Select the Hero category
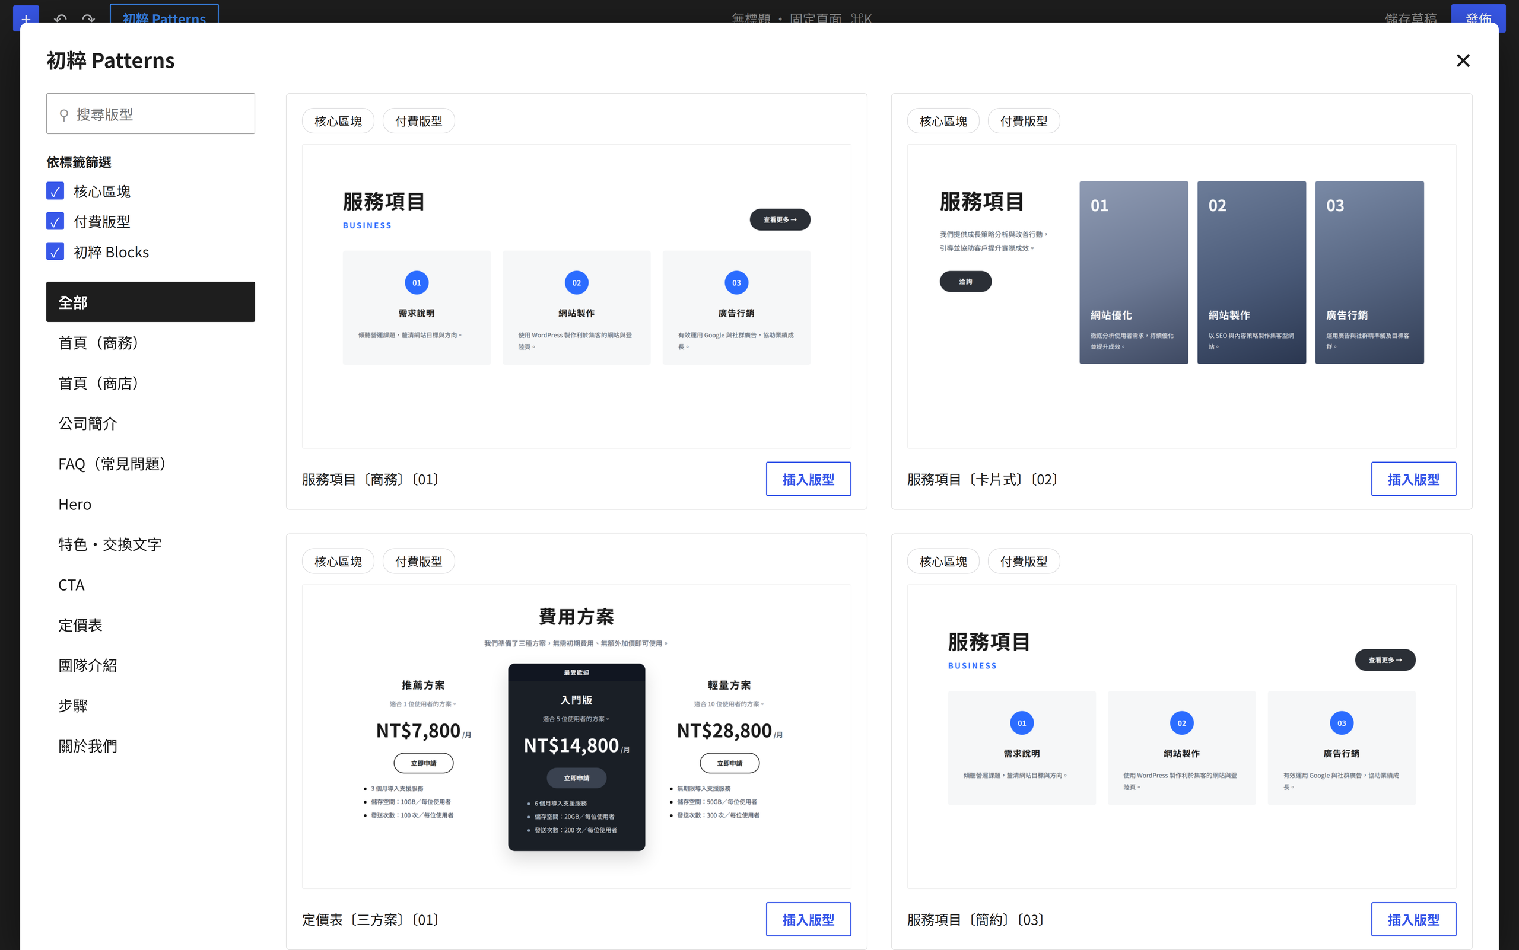 click(151, 504)
